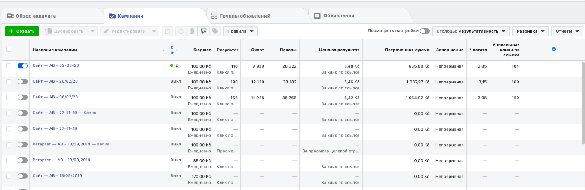Viewport: 585px width, 190px height.
Task: Click the clipboard paste icon
Action: (168, 31)
